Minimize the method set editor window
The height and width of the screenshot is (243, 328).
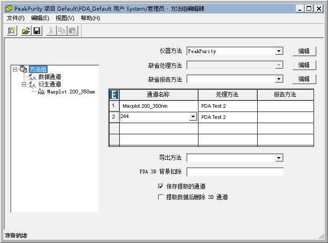300,8
